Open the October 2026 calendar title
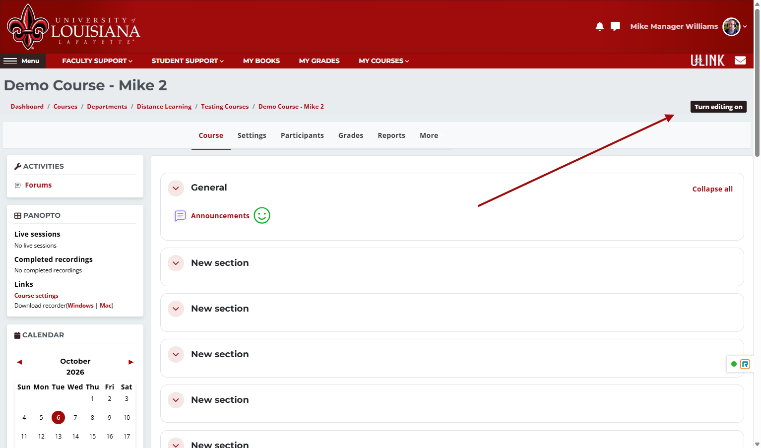 tap(75, 367)
